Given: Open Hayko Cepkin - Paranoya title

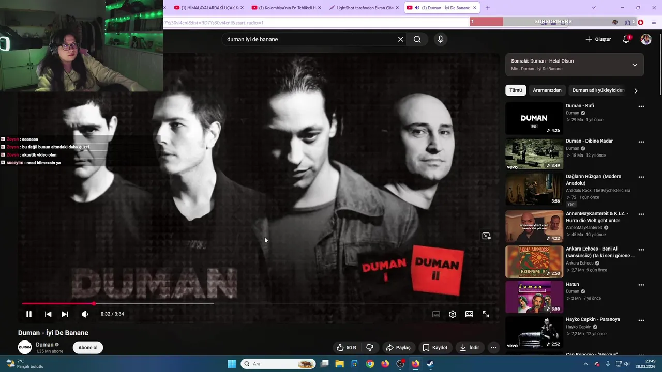Looking at the screenshot, I should coord(593,319).
